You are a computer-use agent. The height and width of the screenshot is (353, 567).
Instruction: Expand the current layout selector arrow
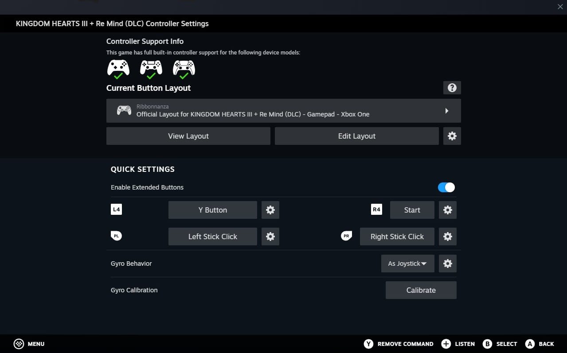coord(446,111)
